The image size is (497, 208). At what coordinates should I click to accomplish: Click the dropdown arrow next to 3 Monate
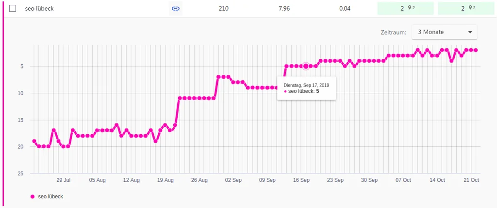point(470,32)
